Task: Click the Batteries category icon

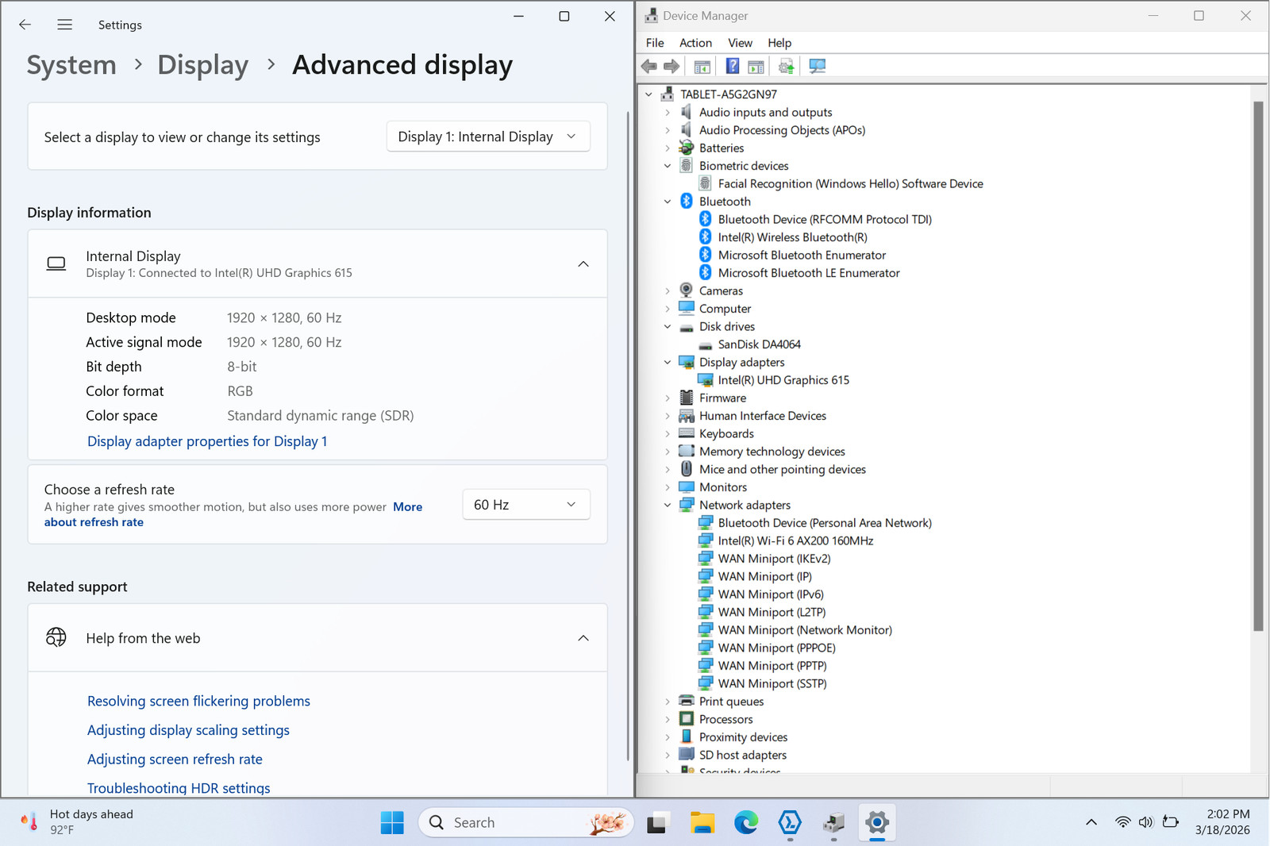Action: pos(687,148)
